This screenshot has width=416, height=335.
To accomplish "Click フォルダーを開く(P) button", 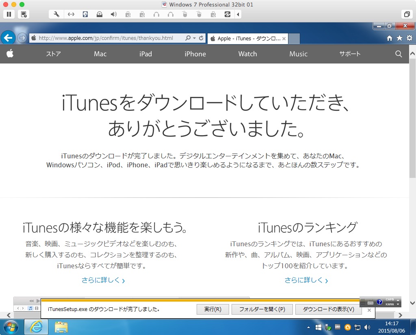I will point(262,309).
